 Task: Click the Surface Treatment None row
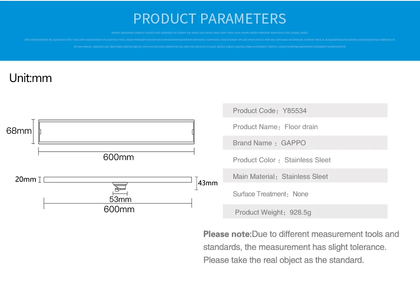point(305,194)
